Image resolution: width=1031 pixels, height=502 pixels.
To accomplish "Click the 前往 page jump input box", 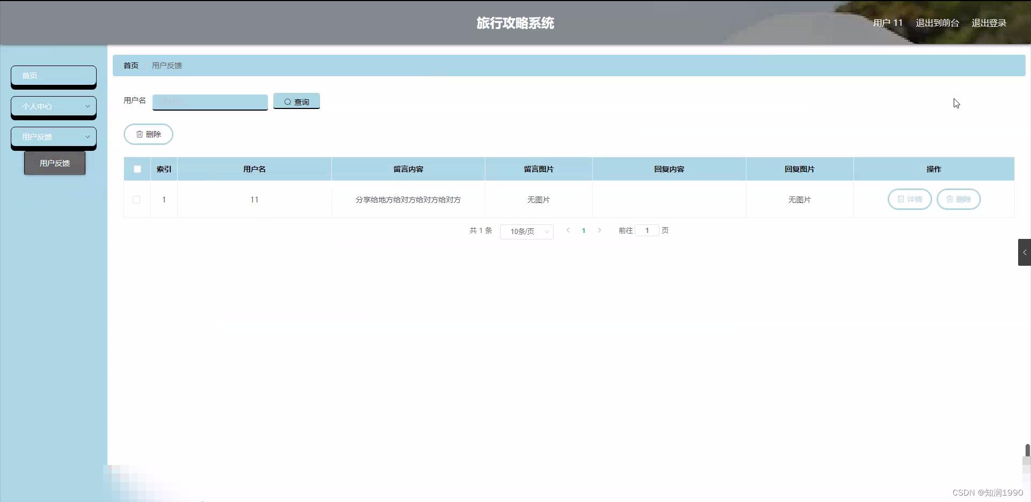I will click(x=647, y=230).
